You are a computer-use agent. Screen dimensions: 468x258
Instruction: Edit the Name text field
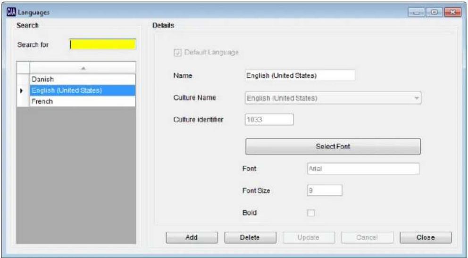tap(300, 75)
